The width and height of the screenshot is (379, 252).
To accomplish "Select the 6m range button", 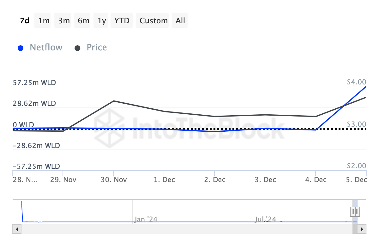I will pyautogui.click(x=83, y=20).
